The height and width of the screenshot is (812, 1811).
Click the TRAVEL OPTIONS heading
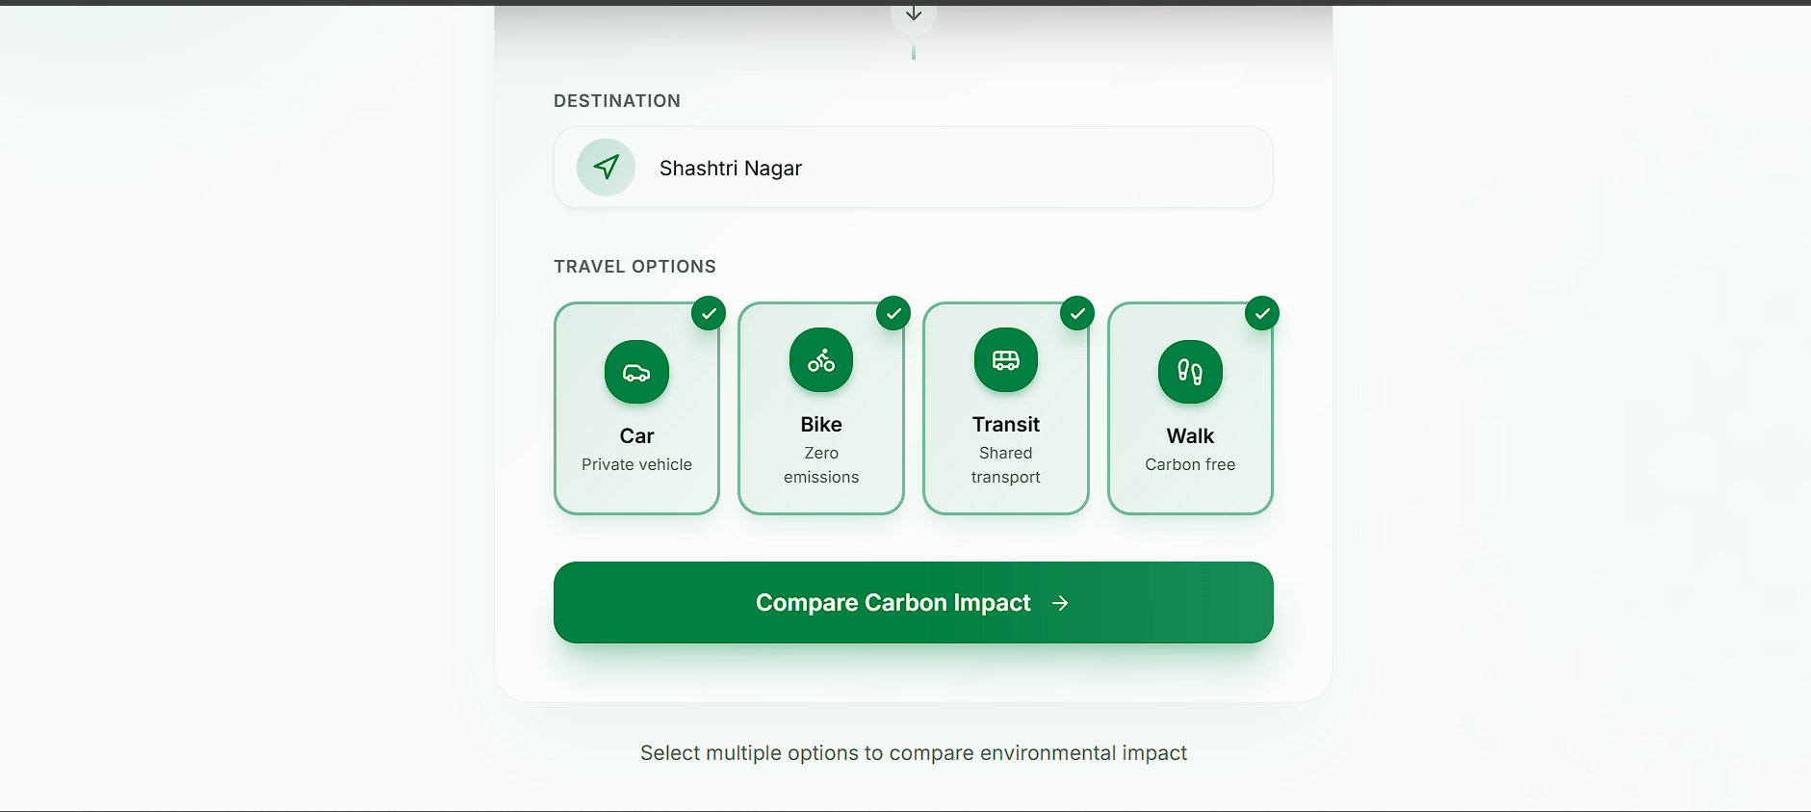pos(634,267)
